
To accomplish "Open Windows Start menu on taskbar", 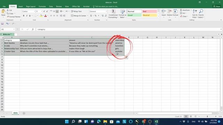I will (x=67, y=122).
